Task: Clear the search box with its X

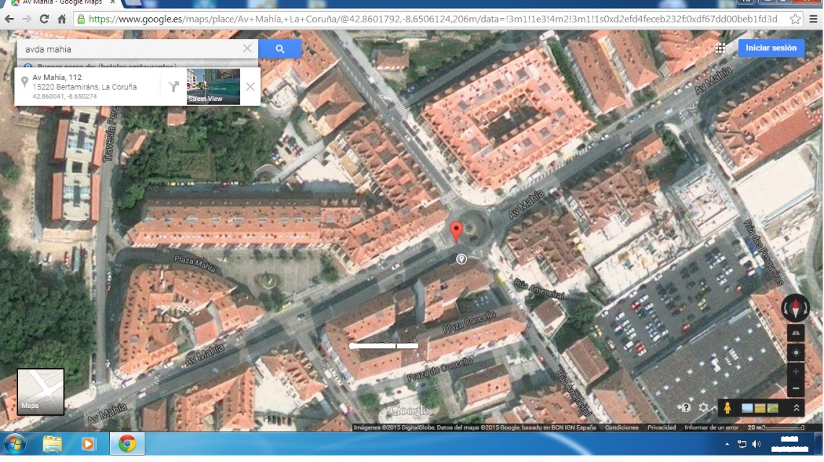Action: pyautogui.click(x=247, y=48)
